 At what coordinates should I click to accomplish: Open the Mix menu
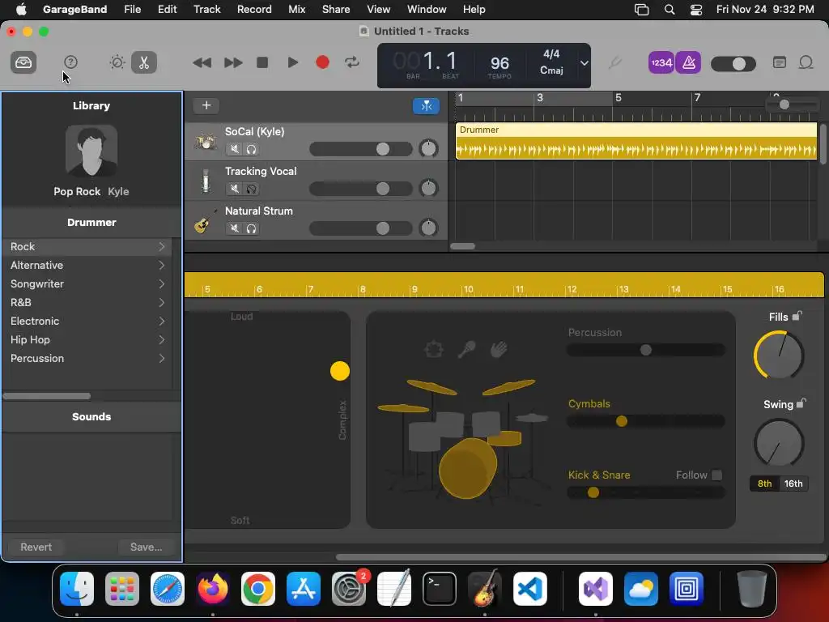click(x=296, y=9)
